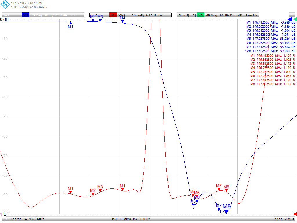Click the Ch1 channel label
The image size is (297, 223).
point(6,219)
